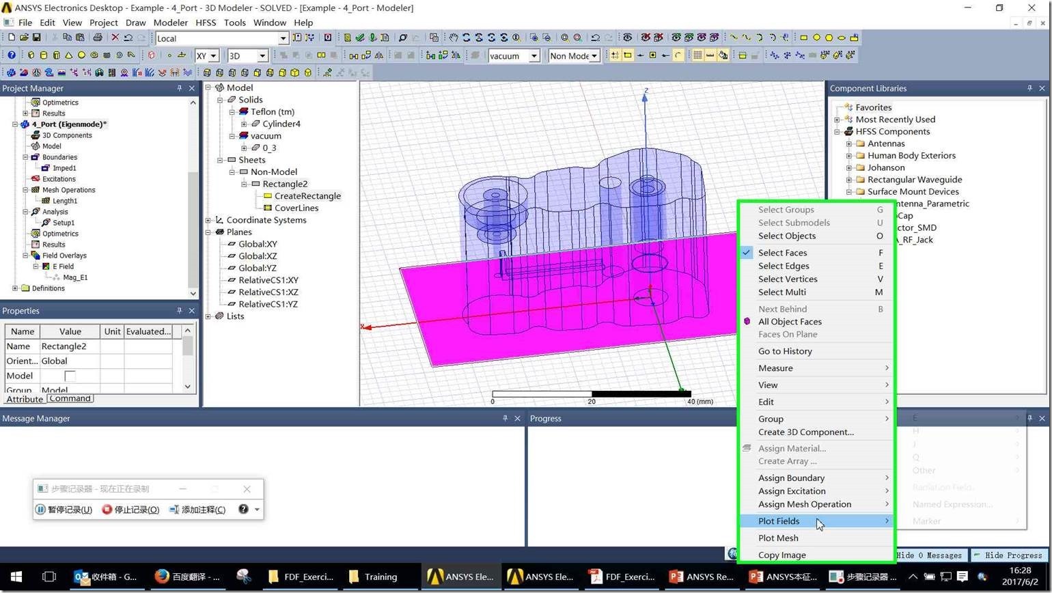
Task: Toggle the Model checkbox in Properties
Action: click(x=70, y=376)
